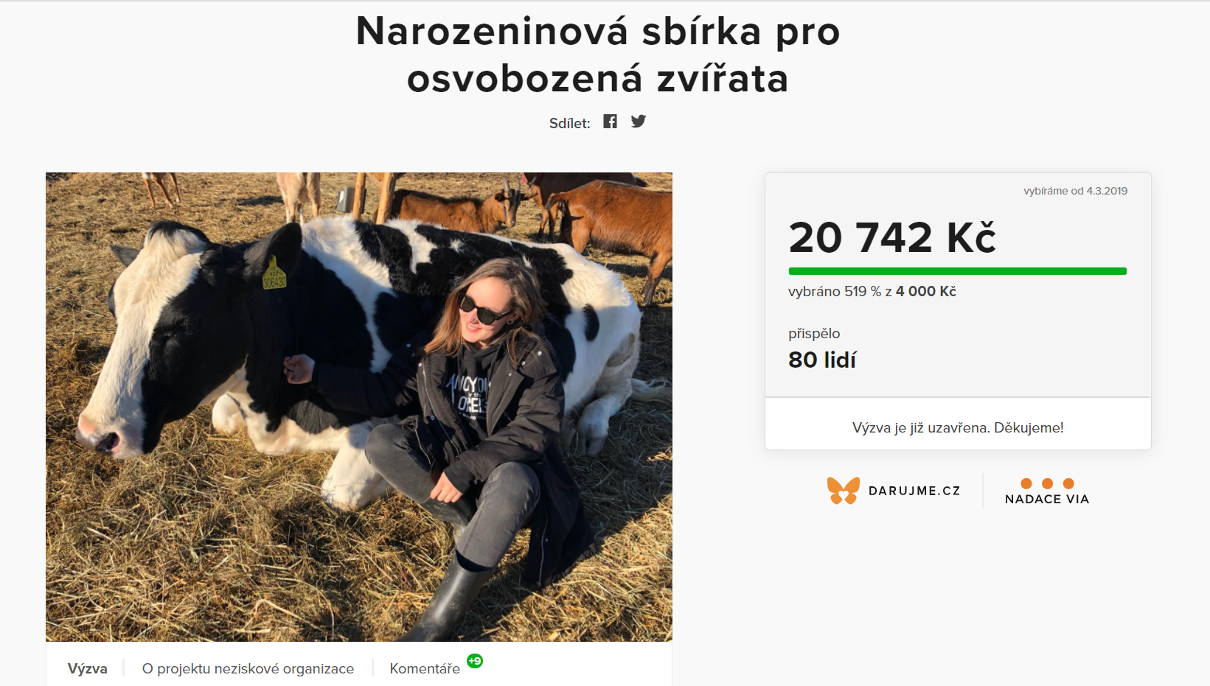Click the 80 lidí contributors count
Screen dimensions: 1210x686
[x=822, y=360]
